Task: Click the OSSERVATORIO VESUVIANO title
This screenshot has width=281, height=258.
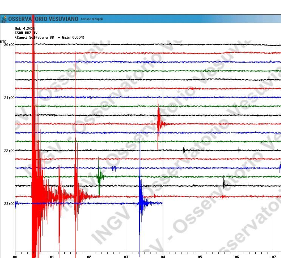Action: point(43,19)
